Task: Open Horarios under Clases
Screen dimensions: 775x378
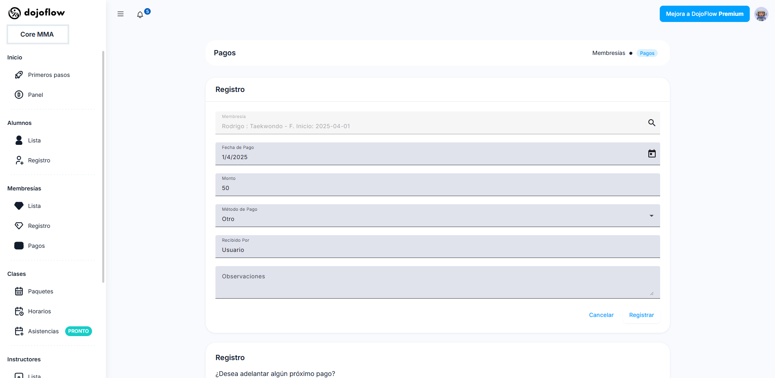Action: pyautogui.click(x=39, y=311)
